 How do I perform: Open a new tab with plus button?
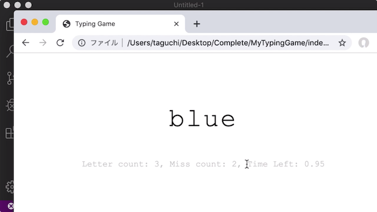tap(197, 24)
